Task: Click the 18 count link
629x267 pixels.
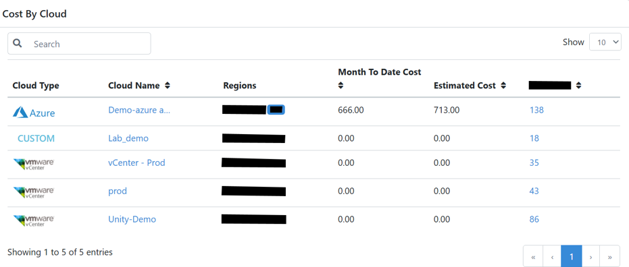Action: [534, 138]
